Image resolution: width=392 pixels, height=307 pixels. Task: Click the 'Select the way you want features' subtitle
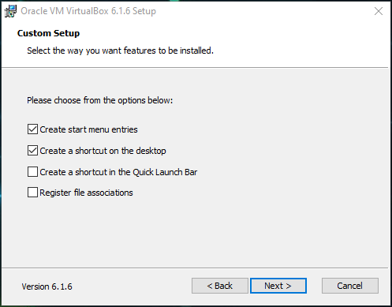pos(120,51)
